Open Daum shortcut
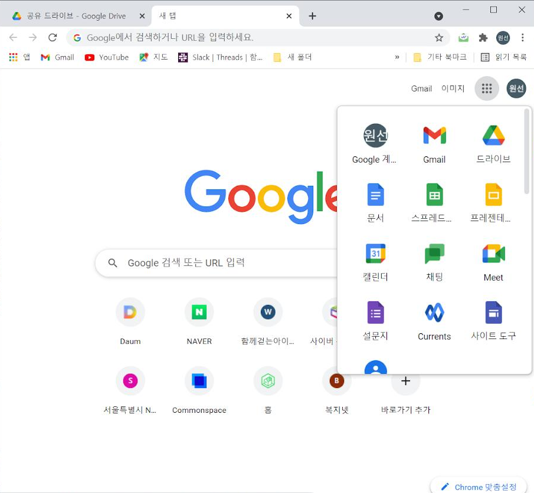 130,321
